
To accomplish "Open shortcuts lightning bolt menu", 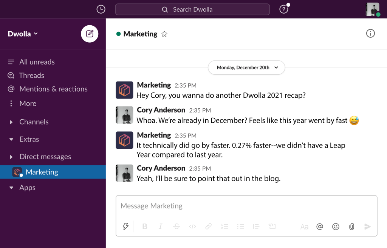I will click(x=125, y=226).
